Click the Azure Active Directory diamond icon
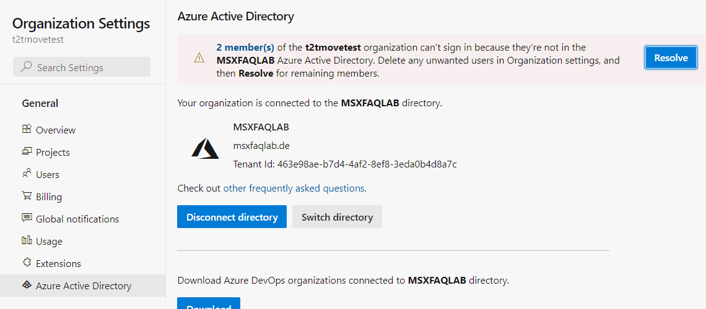Image resolution: width=706 pixels, height=309 pixels. point(27,285)
